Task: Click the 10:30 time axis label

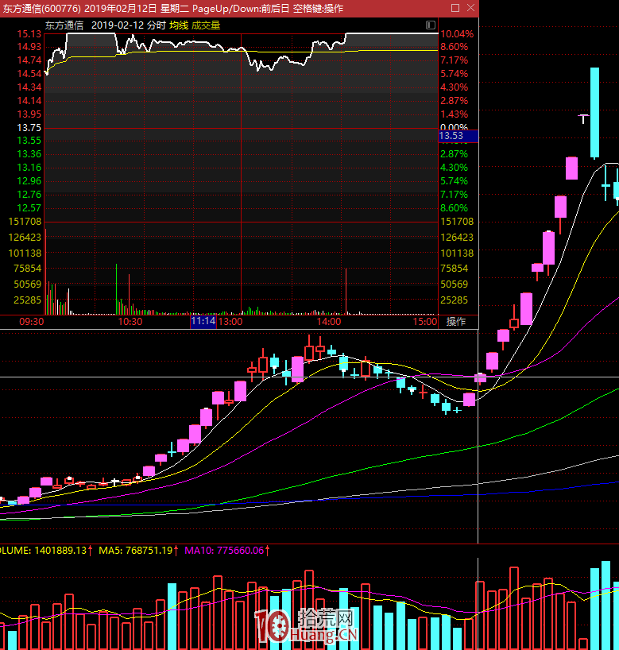Action: 130,322
